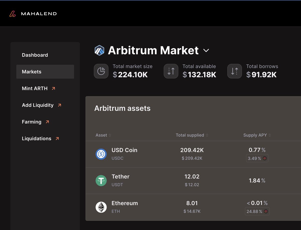Click the Tether token icon
Screen dimensions: 301x230
tap(101, 181)
